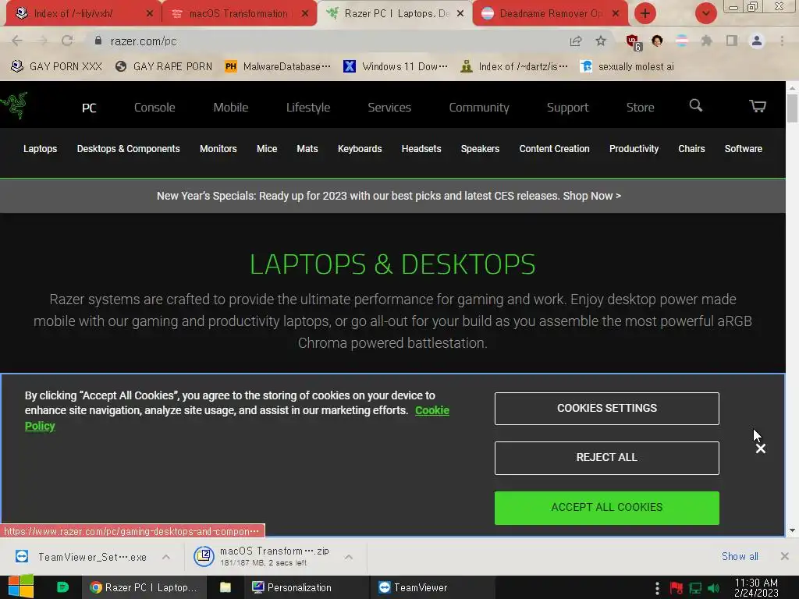This screenshot has width=799, height=599.
Task: Open the Windows Start button
Action: (x=21, y=587)
